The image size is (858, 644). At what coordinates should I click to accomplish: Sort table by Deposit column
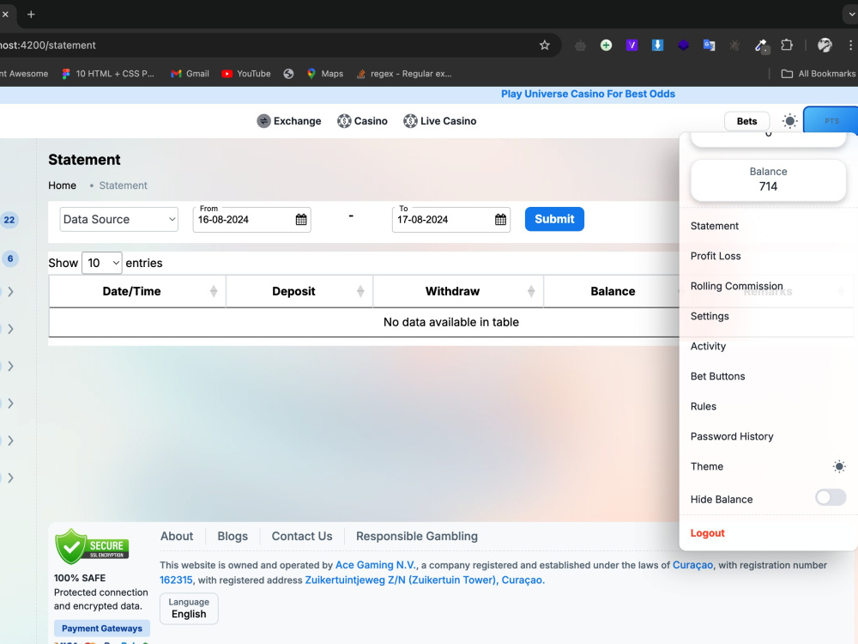[x=299, y=291]
